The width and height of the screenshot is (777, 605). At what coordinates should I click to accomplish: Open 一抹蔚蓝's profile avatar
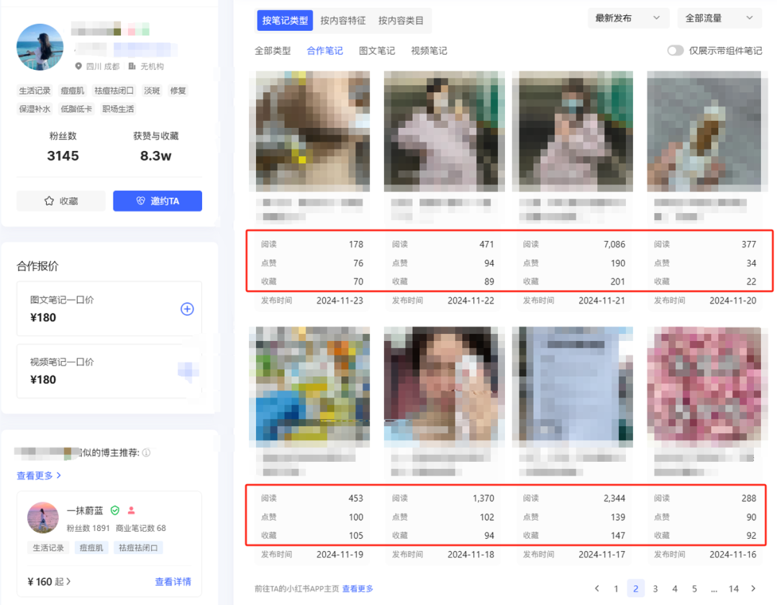click(44, 518)
